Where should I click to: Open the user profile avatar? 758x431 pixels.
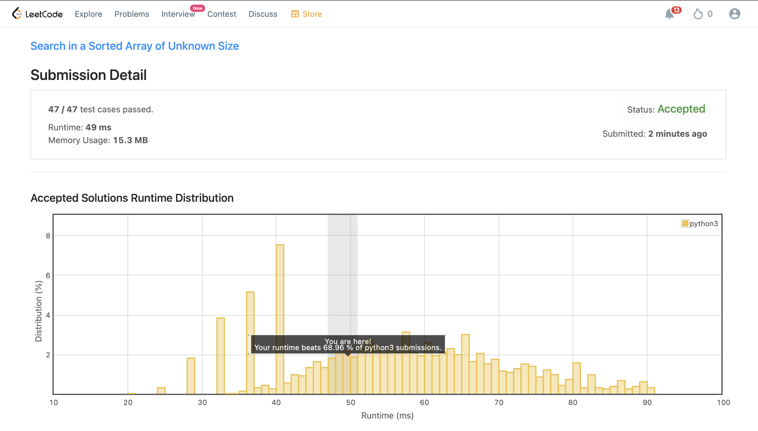pos(735,14)
